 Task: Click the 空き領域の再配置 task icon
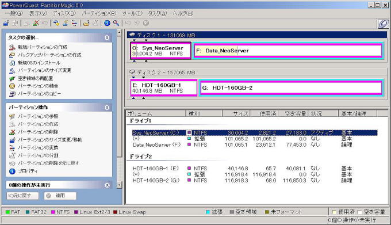pyautogui.click(x=12, y=79)
